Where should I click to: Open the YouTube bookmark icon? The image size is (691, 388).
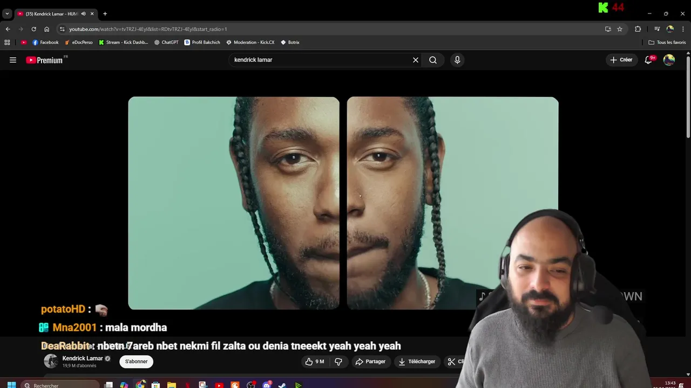(24, 42)
